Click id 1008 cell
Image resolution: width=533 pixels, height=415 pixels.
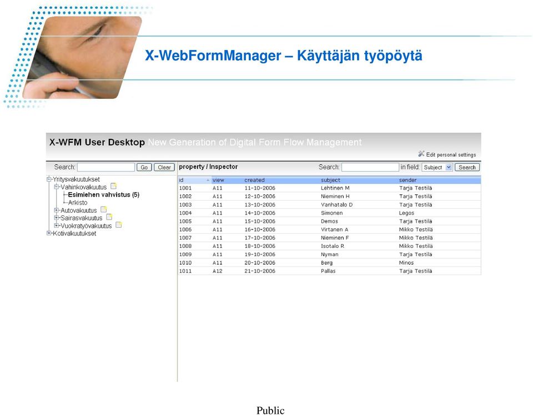tap(185, 246)
